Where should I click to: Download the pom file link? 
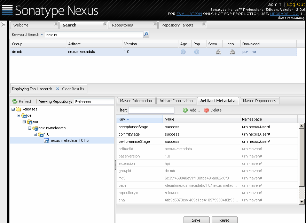pyautogui.click(x=246, y=52)
